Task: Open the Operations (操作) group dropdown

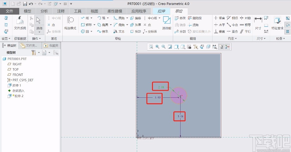Action: (36, 38)
